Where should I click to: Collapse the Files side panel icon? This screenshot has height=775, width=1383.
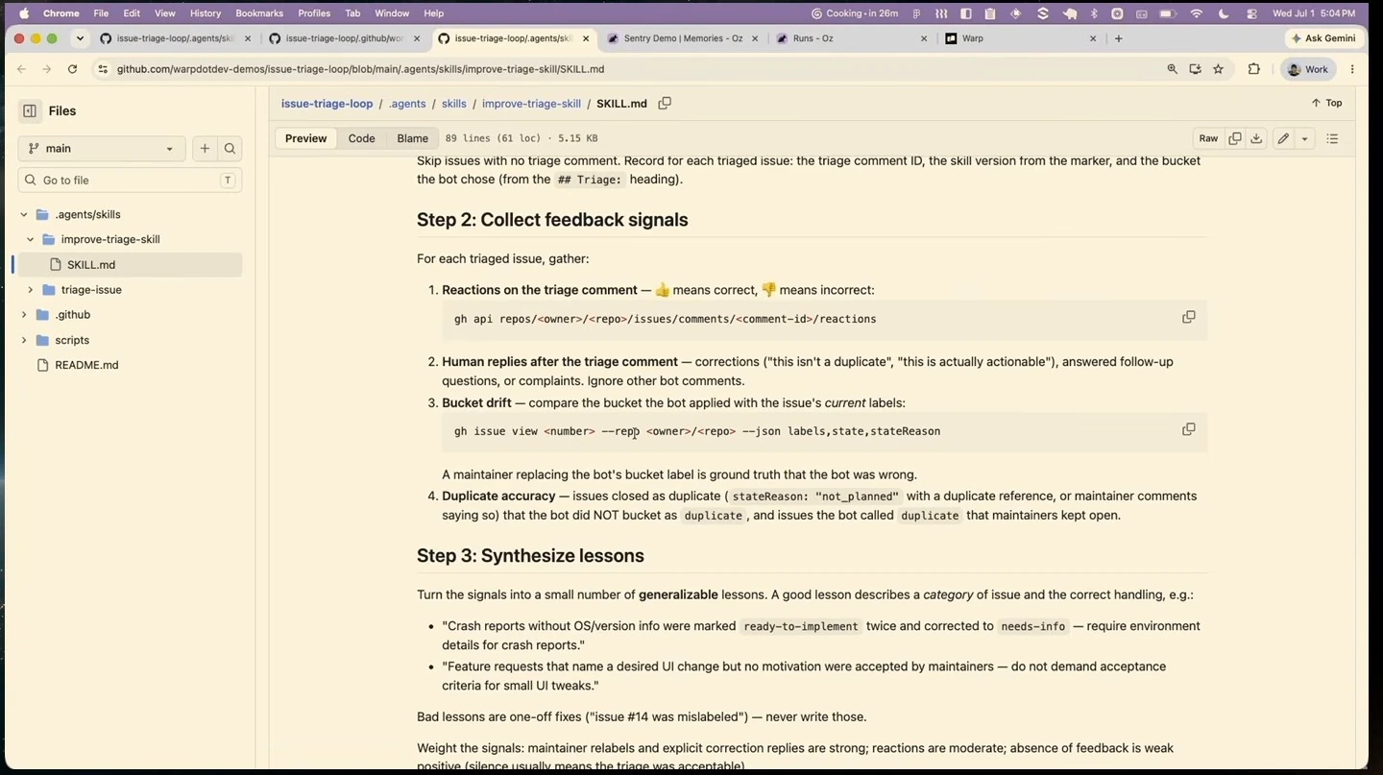pos(30,110)
